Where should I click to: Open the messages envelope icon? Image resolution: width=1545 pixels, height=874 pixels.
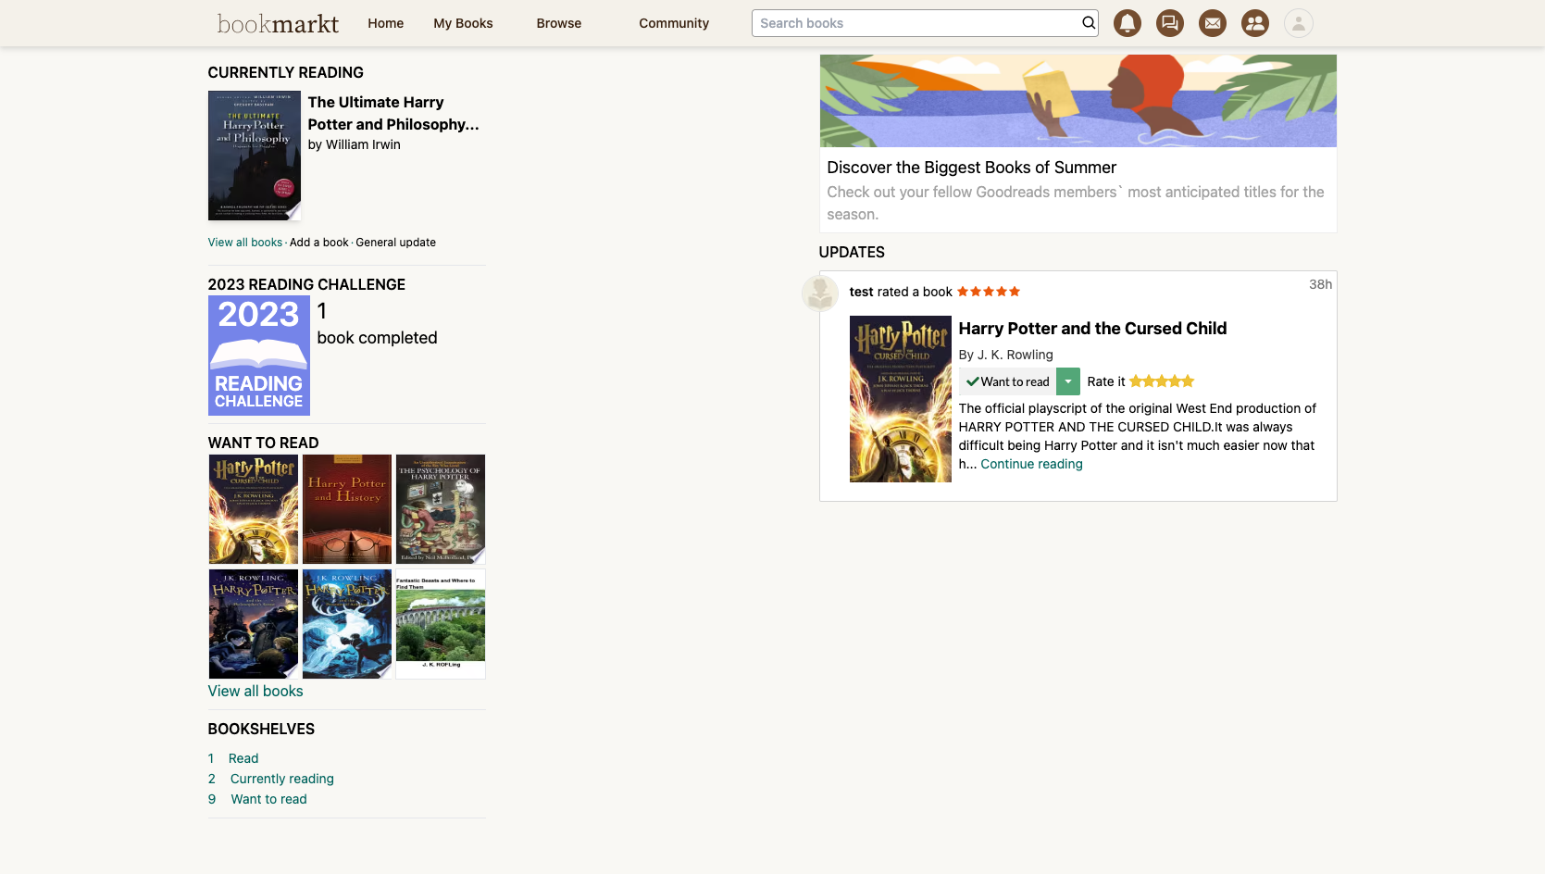[x=1212, y=23]
